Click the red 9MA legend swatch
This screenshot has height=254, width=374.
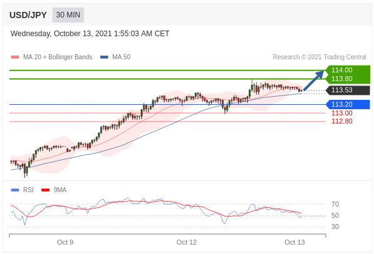[45, 190]
